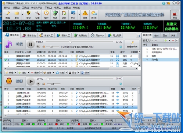Open the 电源 power icon in the toolbar
The image size is (183, 133).
coord(55,15)
